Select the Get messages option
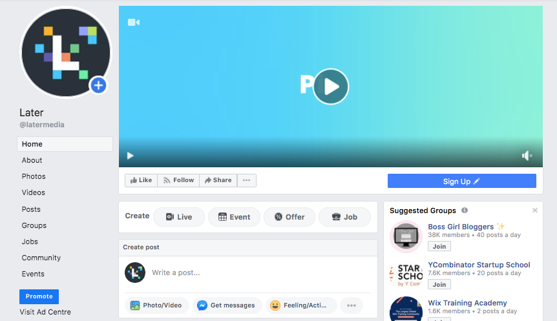 pos(227,305)
